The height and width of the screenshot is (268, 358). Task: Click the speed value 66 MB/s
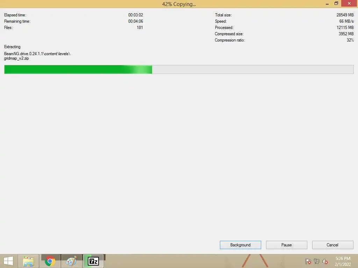pyautogui.click(x=346, y=21)
